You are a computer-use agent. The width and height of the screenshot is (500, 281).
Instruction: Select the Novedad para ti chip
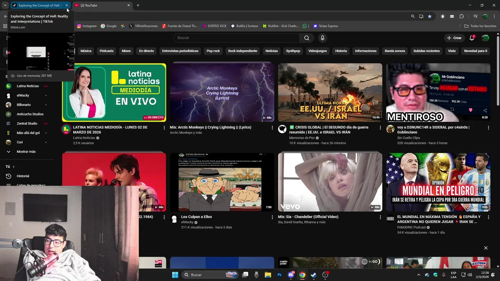475,51
